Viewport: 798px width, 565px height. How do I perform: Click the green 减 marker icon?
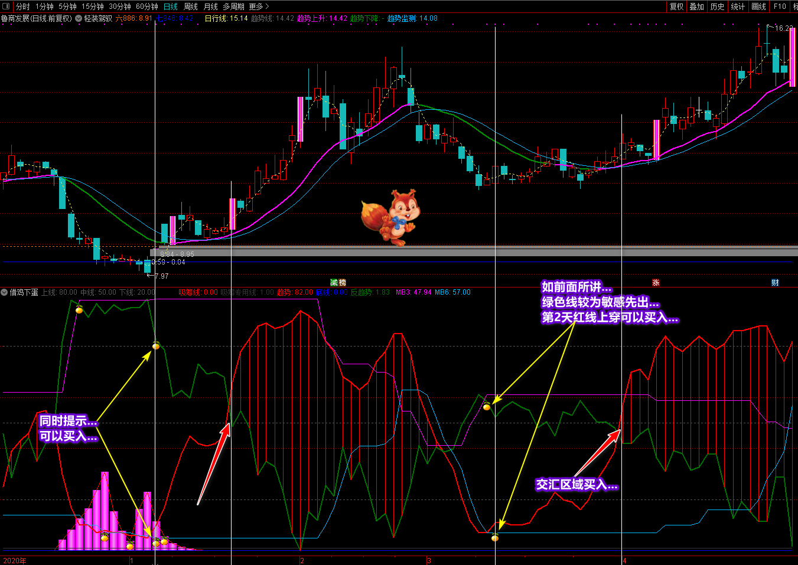(x=334, y=283)
